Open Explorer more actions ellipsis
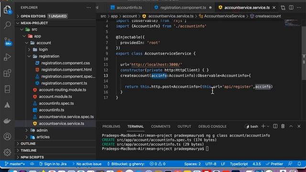This screenshot has height=172, width=306. pos(88,8)
